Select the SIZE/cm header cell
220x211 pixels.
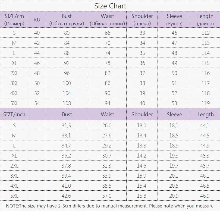14,20
